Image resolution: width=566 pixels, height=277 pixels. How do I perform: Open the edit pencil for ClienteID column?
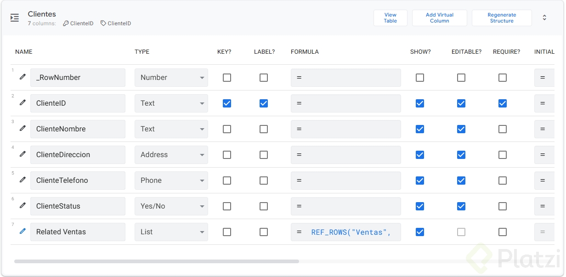point(23,103)
